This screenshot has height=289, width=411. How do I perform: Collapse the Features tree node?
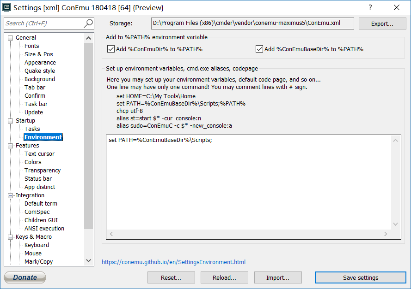coord(11,146)
